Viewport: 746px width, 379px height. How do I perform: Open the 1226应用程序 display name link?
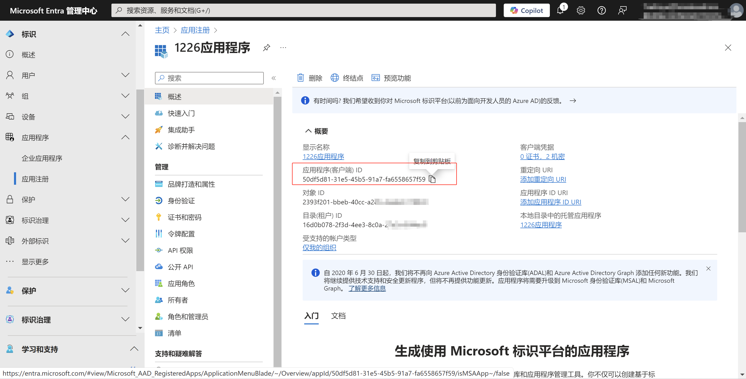point(323,157)
